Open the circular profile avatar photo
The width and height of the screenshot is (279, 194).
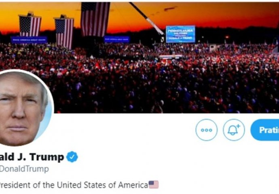[x=25, y=108]
